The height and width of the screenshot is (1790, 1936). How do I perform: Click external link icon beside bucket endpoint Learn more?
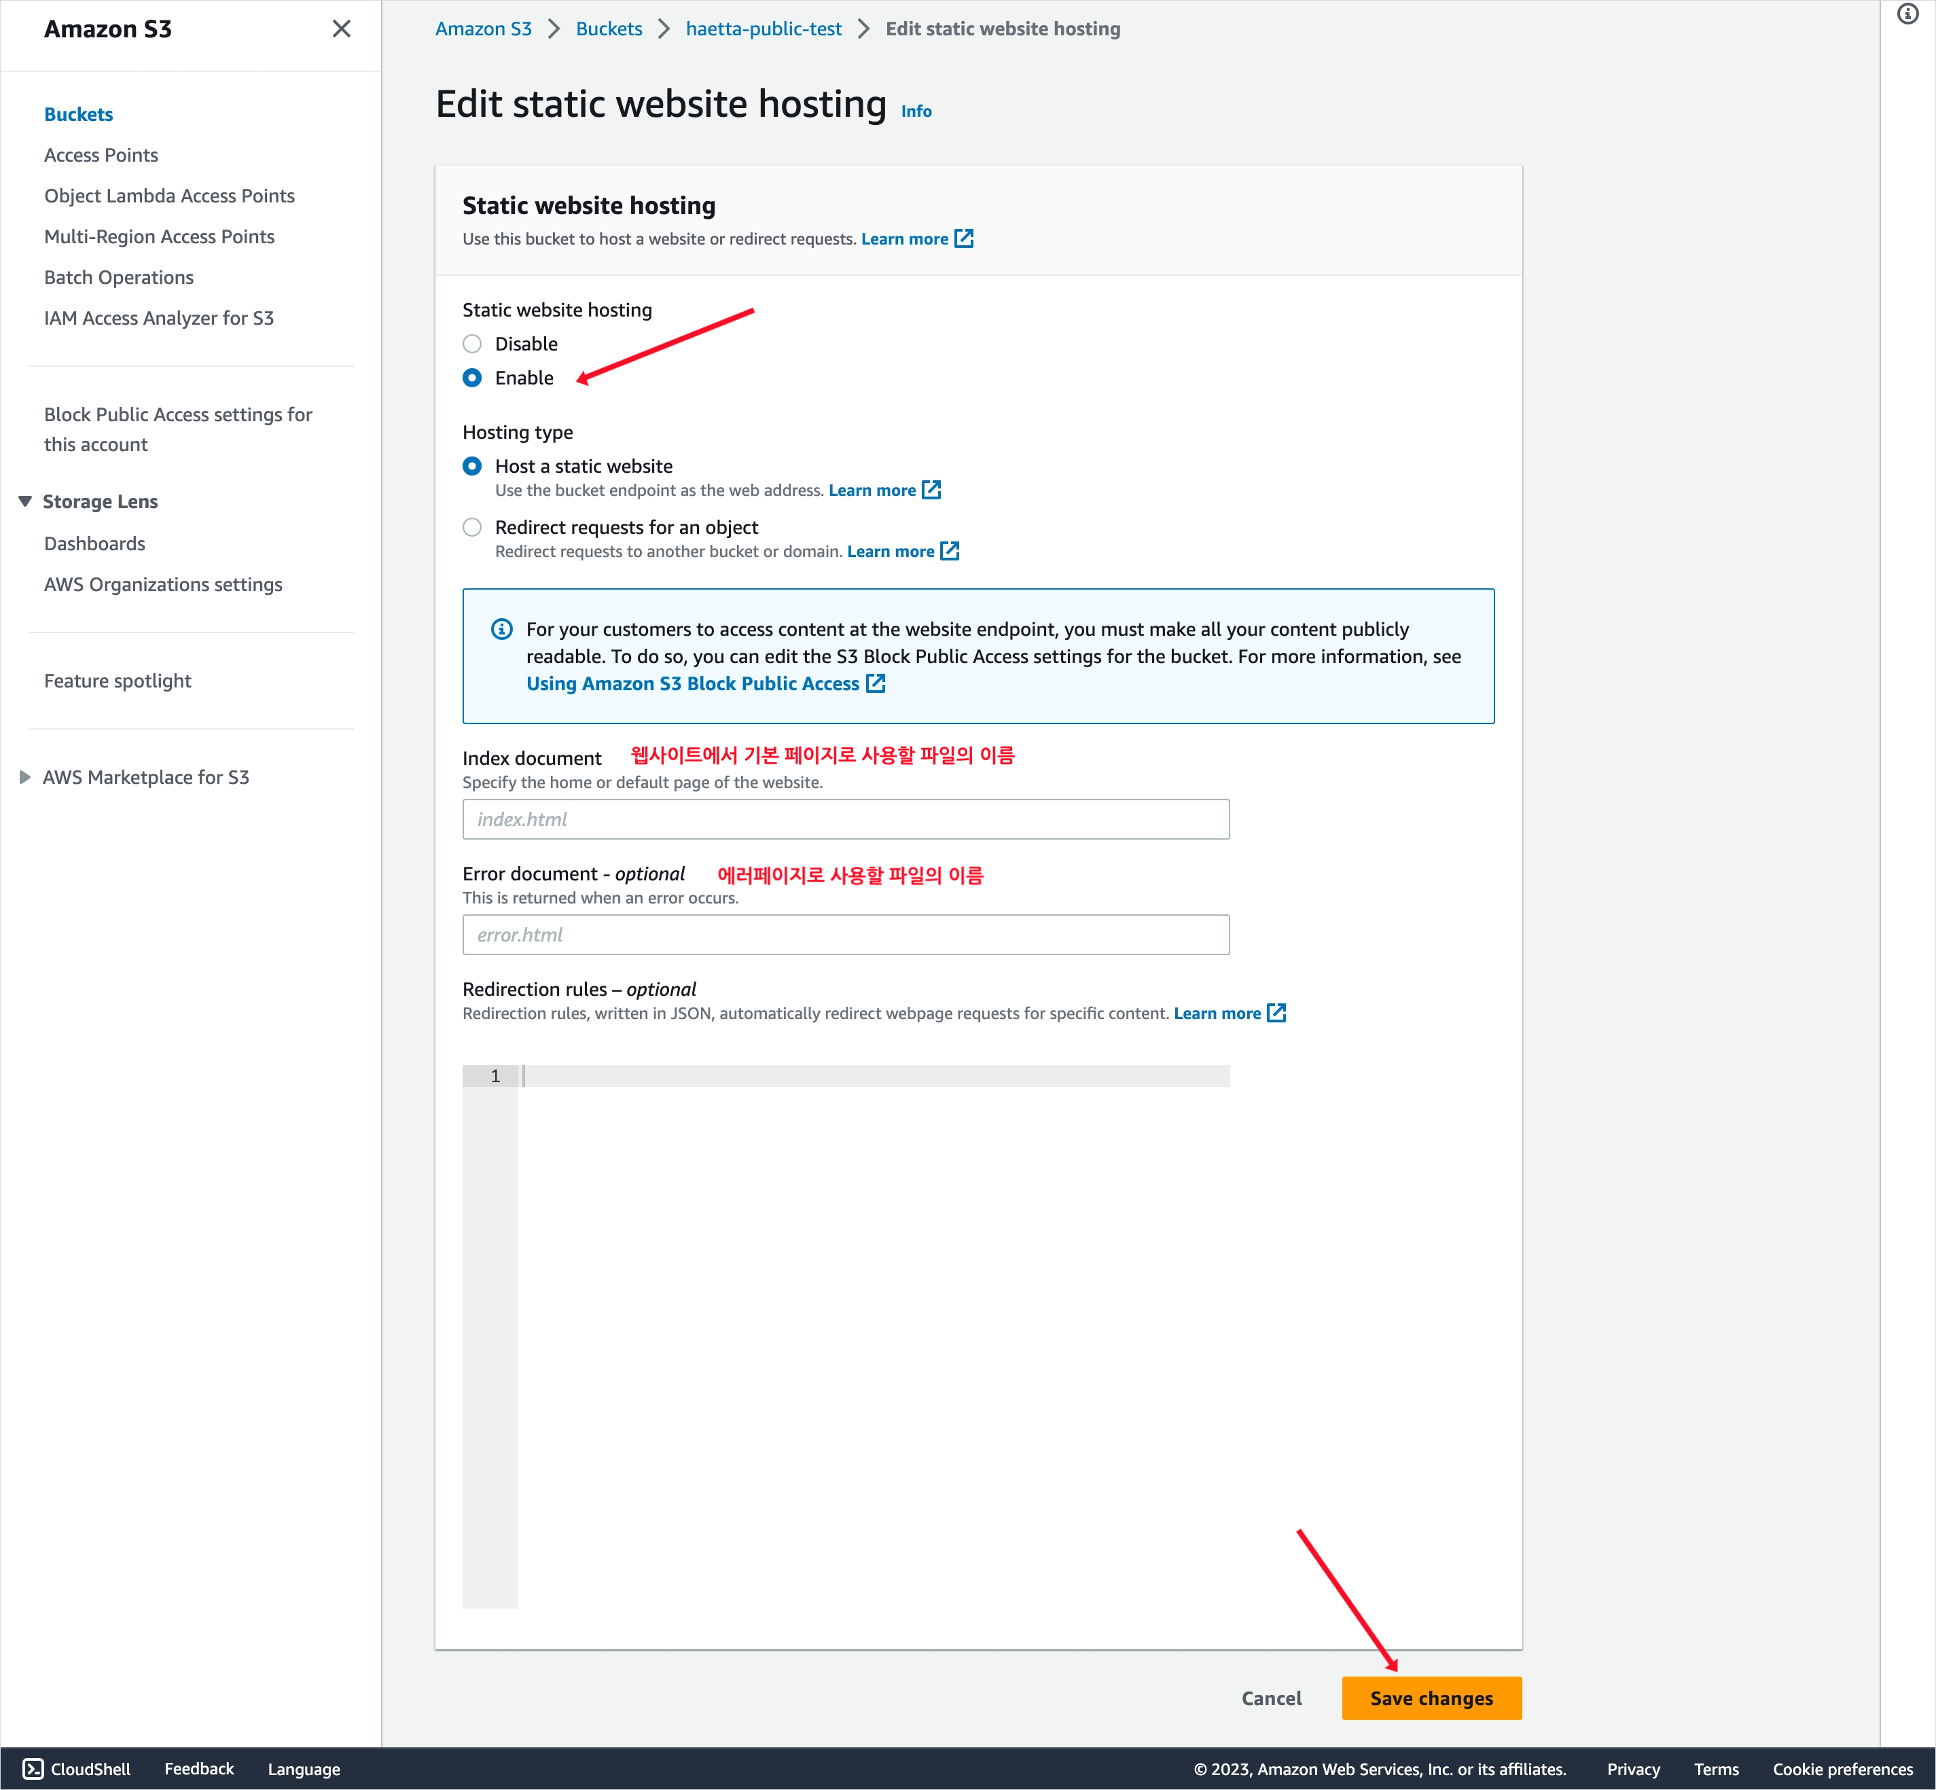coord(931,489)
